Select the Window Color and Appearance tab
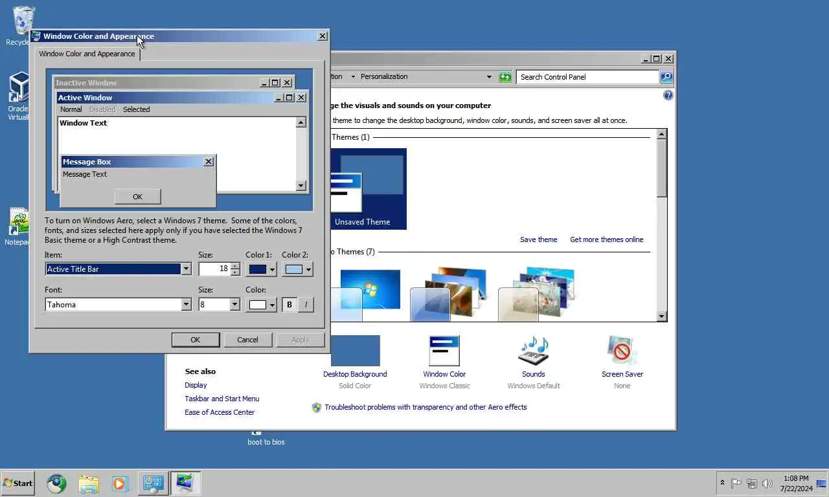Screen dimensions: 829x497 [87, 54]
